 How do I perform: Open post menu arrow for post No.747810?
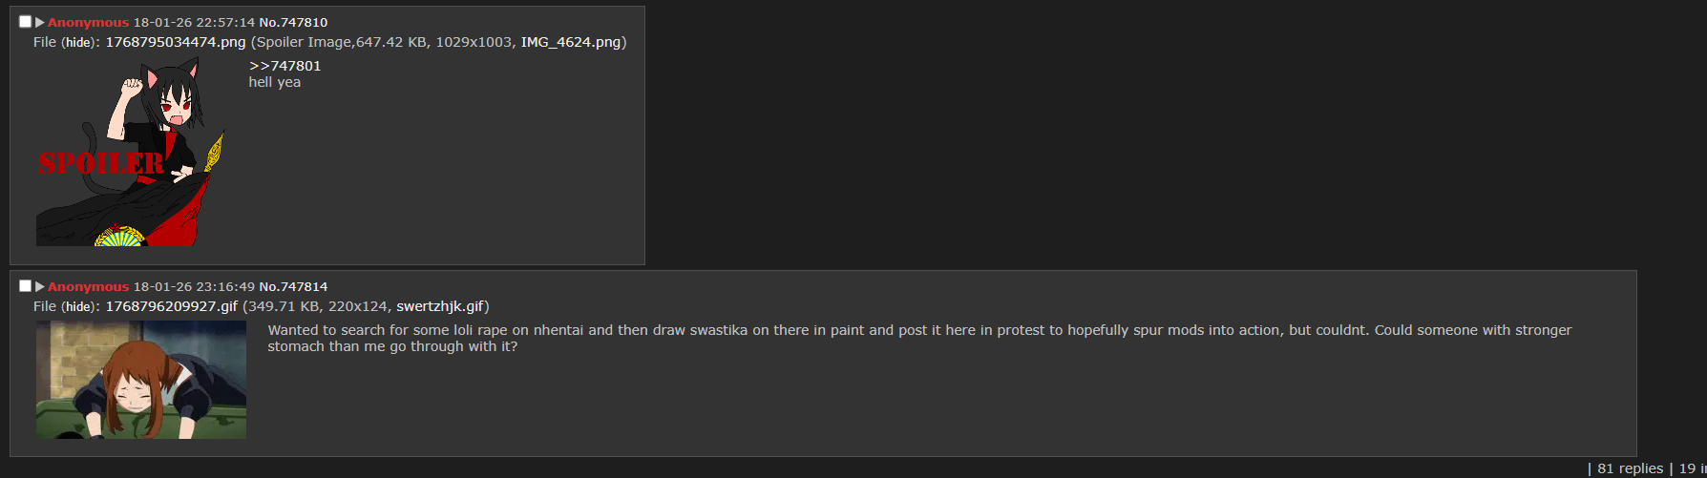coord(40,22)
